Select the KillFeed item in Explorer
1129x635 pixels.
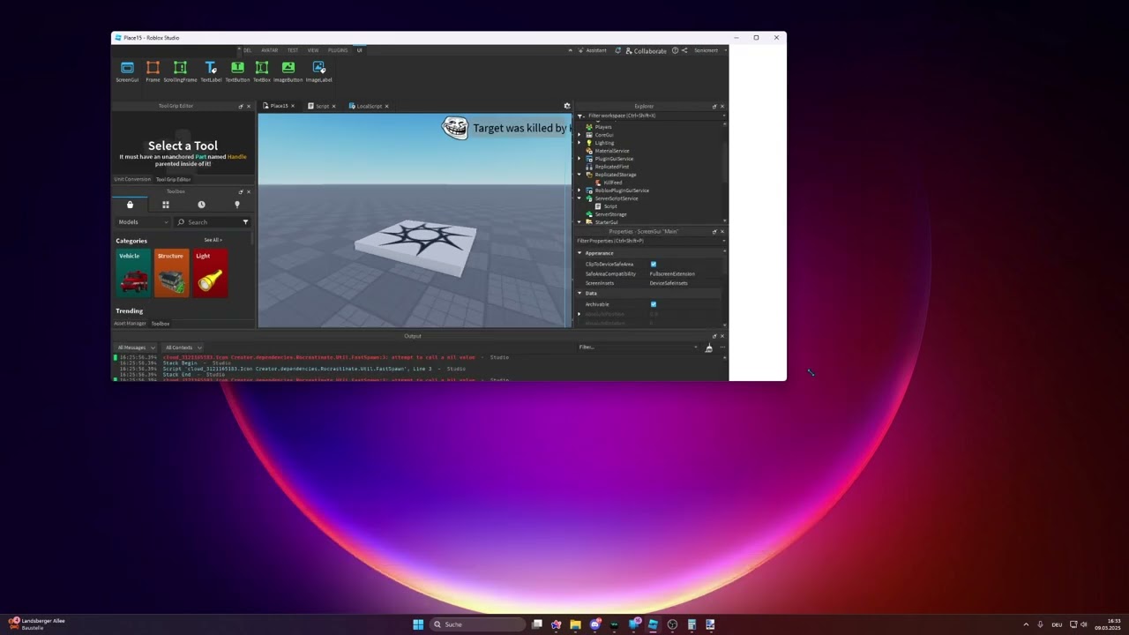click(612, 183)
